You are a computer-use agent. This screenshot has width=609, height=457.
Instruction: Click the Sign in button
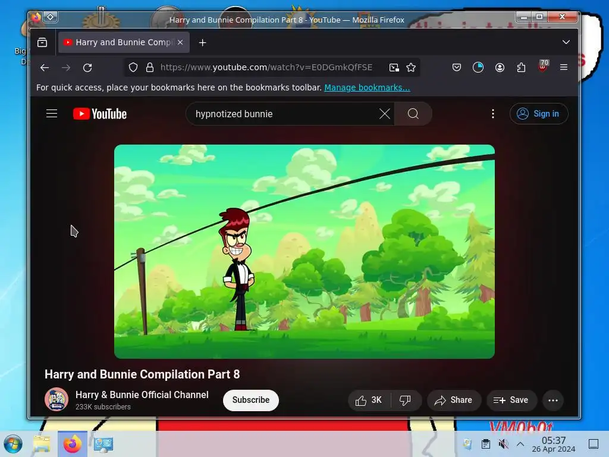point(539,114)
